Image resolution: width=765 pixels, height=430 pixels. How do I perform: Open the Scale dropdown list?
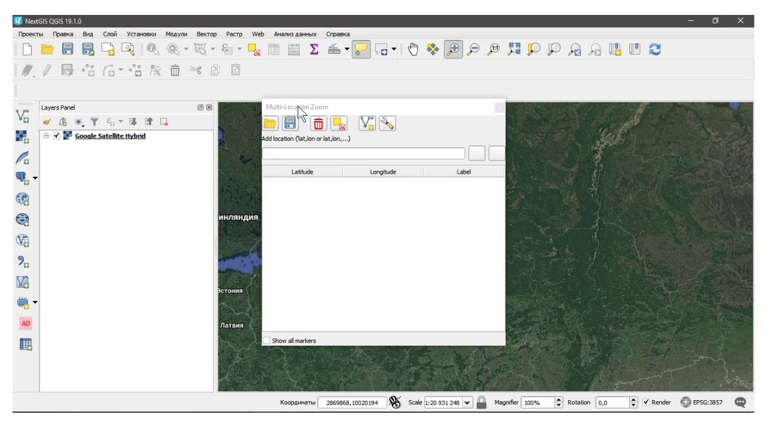[467, 403]
